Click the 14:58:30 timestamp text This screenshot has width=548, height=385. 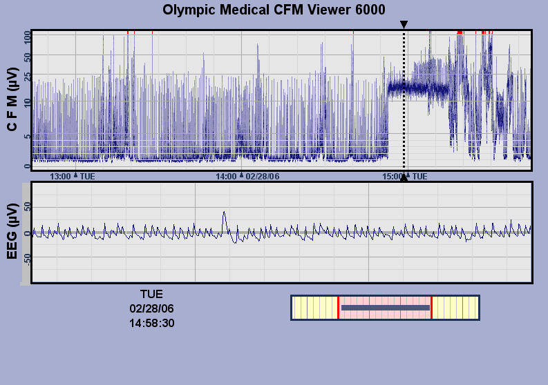pos(151,323)
